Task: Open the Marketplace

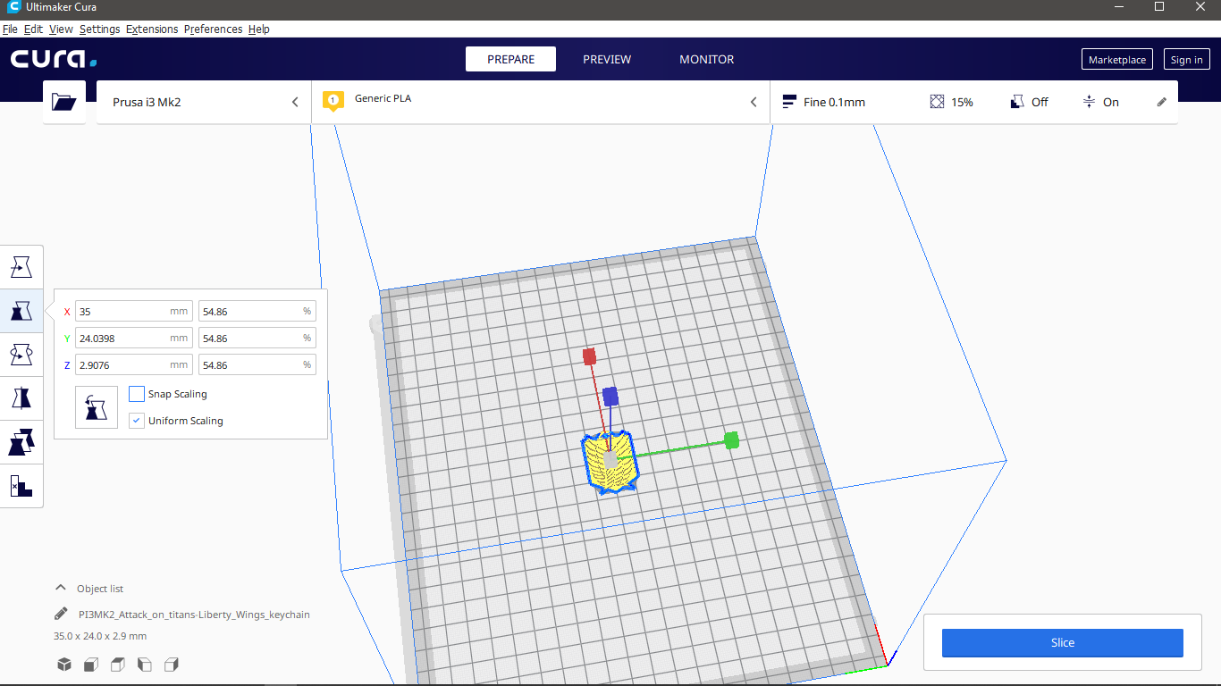Action: coord(1117,60)
